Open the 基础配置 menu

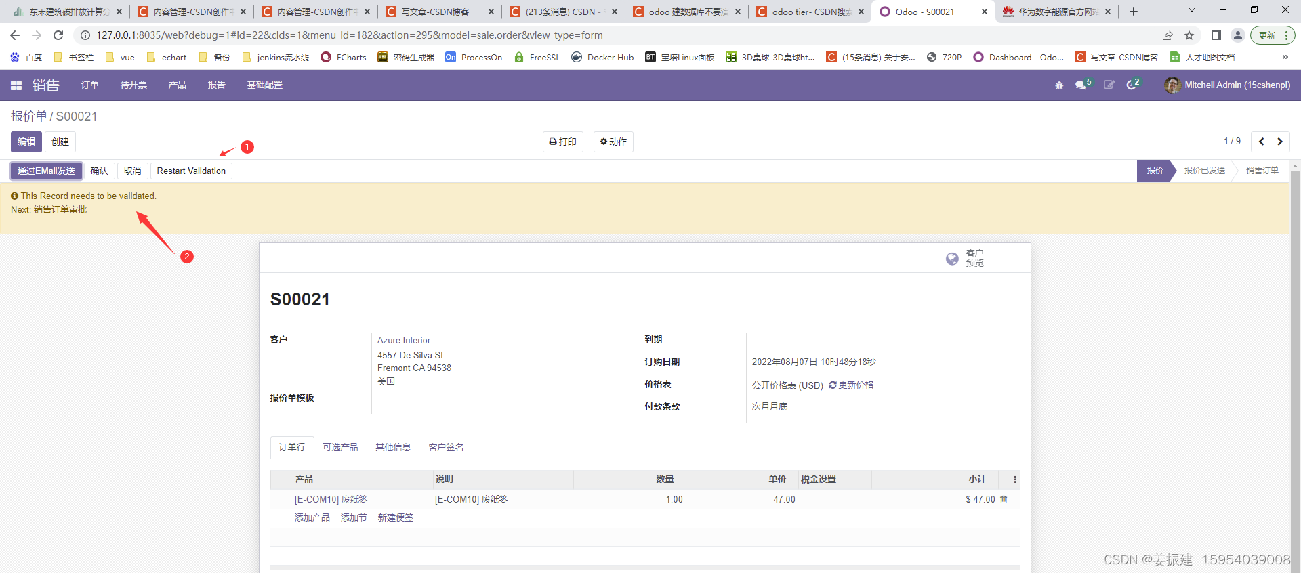264,85
